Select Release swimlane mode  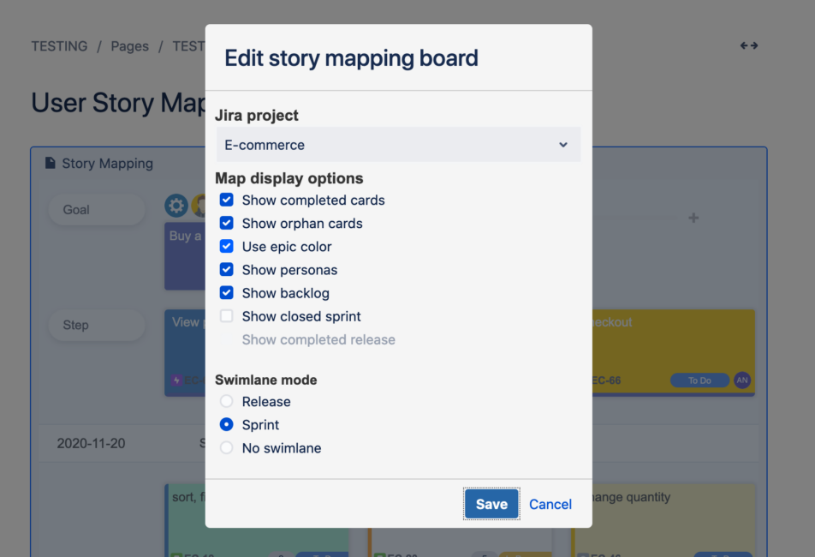pyautogui.click(x=226, y=401)
